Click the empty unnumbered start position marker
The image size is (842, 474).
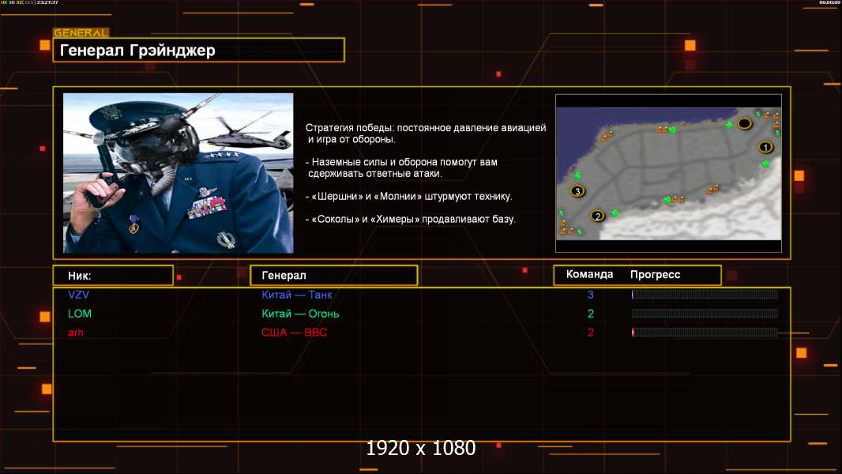click(744, 124)
